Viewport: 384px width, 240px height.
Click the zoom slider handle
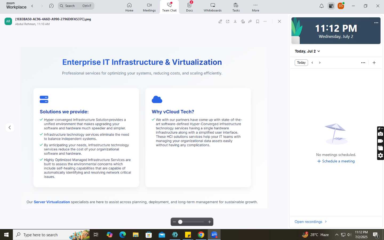(180, 222)
